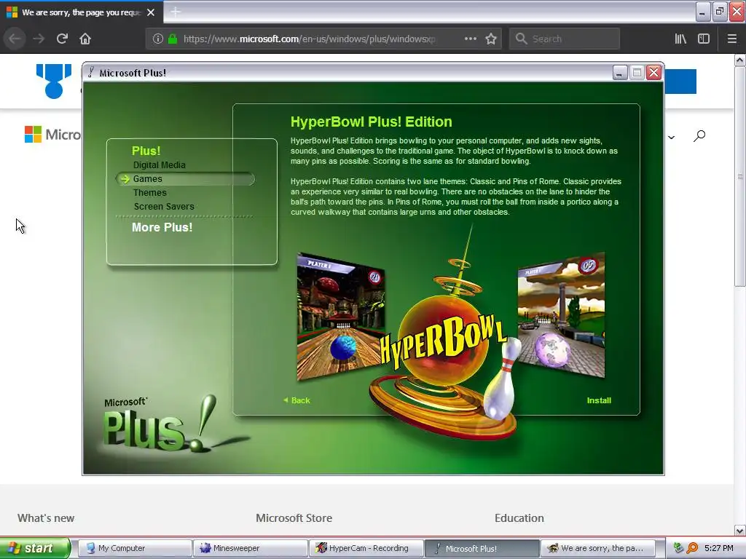746x559 pixels.
Task: Open the Firefox hamburger menu
Action: (732, 39)
